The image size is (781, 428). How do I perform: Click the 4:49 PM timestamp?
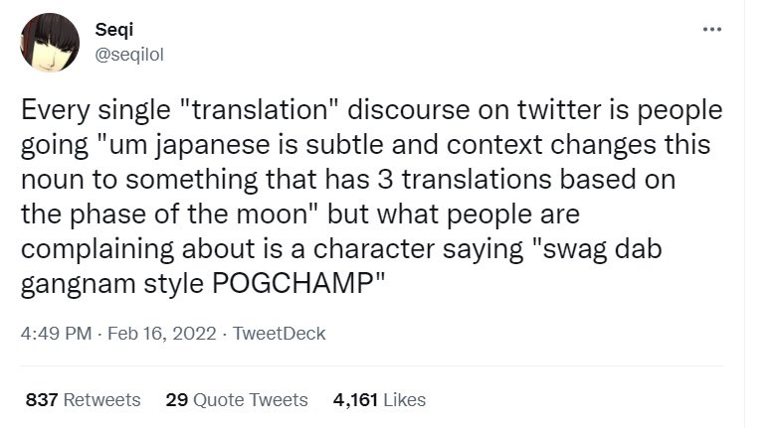click(x=56, y=334)
